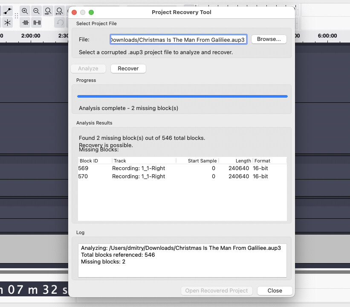Sort by the Start Sample column header

[197, 161]
